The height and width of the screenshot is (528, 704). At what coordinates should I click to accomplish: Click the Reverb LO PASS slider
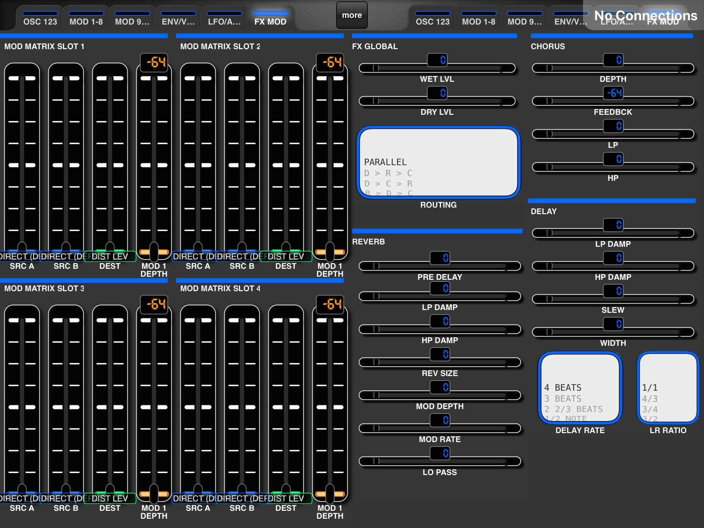coord(440,461)
